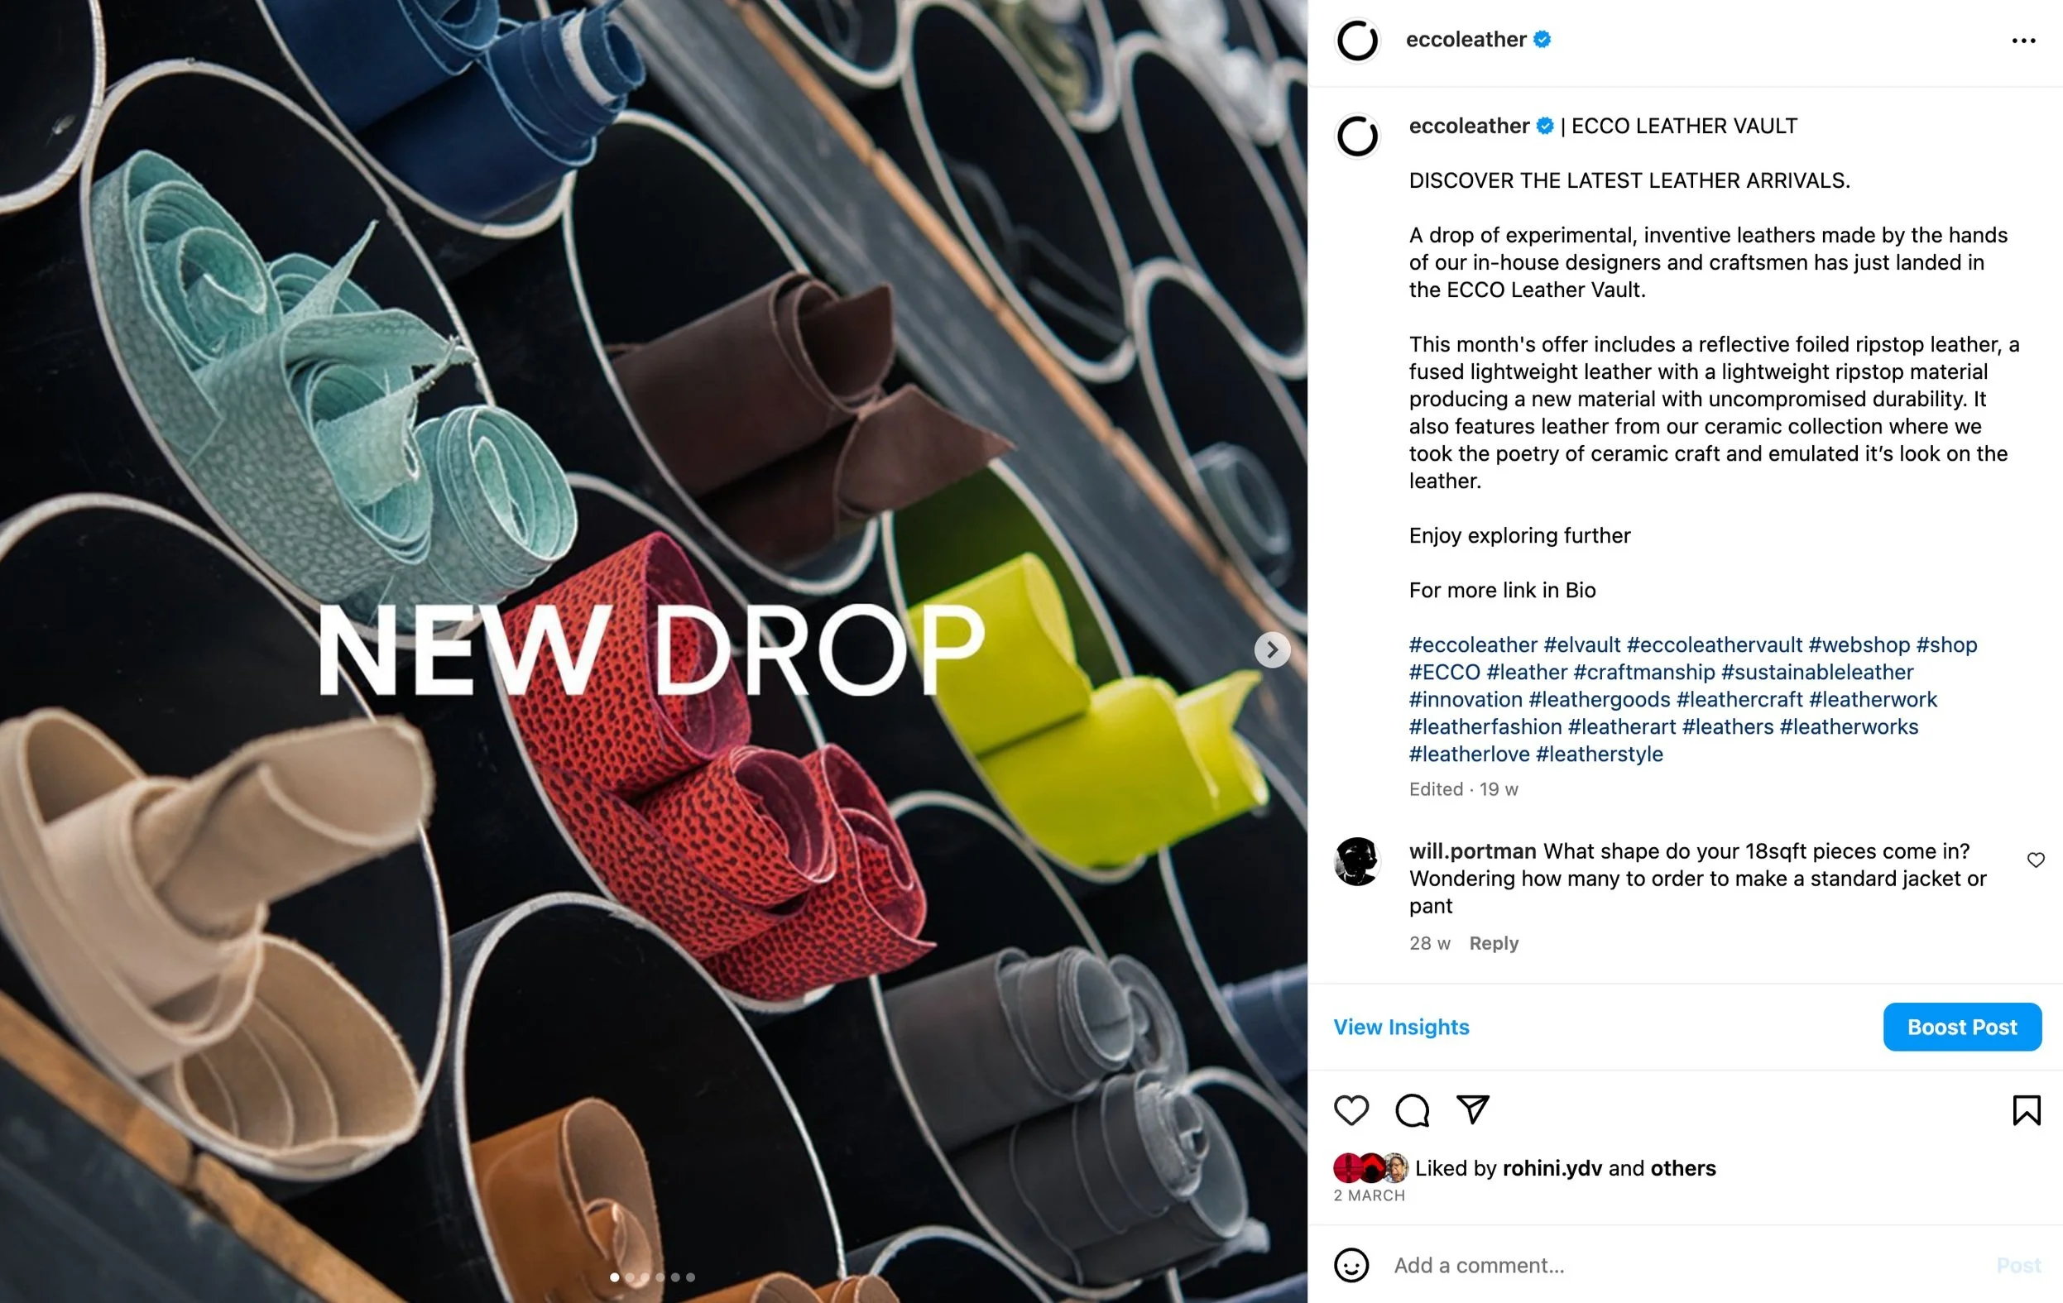Open more options three-dot menu
This screenshot has height=1303, width=2063.
point(2022,41)
